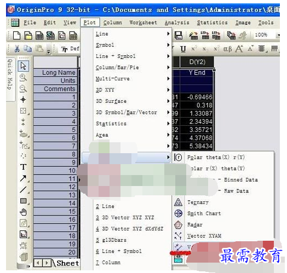Select the Pan hand tool
Screen dimensions: 287x273
click(x=23, y=212)
